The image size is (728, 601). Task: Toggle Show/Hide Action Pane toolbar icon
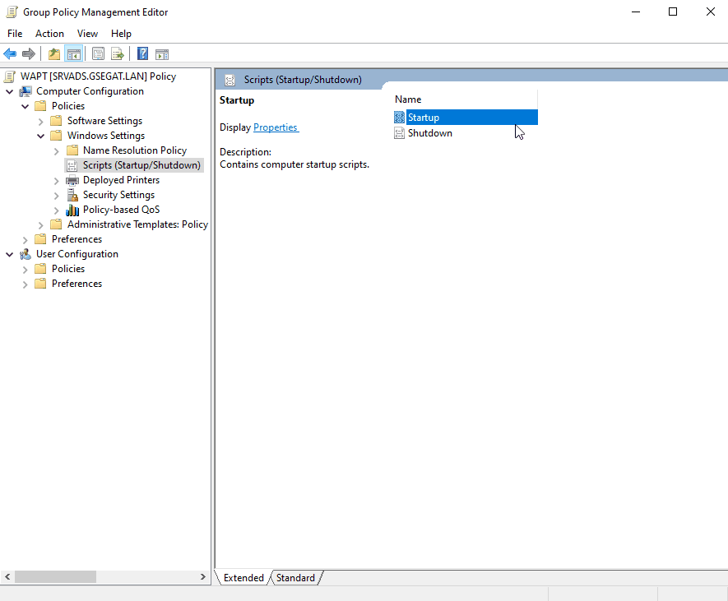point(162,54)
